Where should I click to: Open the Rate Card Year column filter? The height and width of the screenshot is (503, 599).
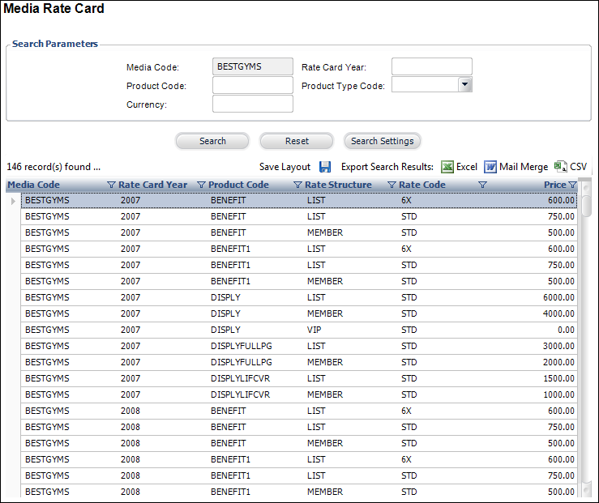click(x=202, y=185)
